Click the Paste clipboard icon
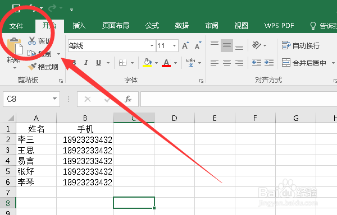 15,46
